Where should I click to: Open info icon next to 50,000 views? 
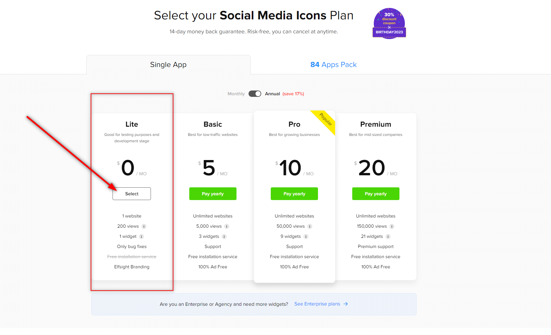[310, 226]
